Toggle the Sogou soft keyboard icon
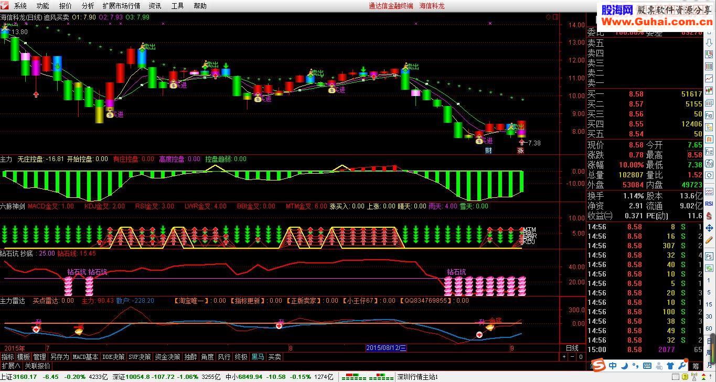716x382 pixels. click(x=647, y=366)
